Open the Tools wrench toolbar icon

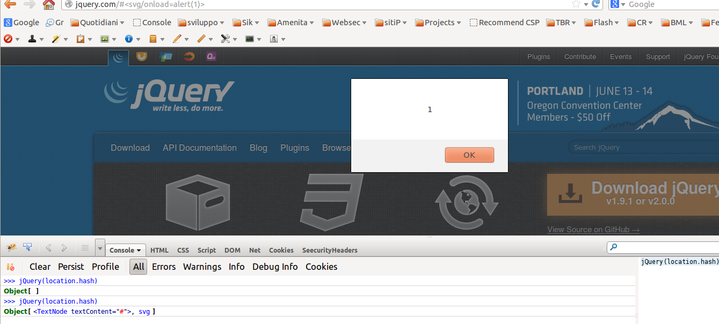[x=226, y=39]
